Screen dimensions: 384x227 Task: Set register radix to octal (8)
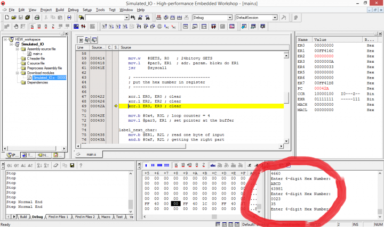click(x=46, y=27)
